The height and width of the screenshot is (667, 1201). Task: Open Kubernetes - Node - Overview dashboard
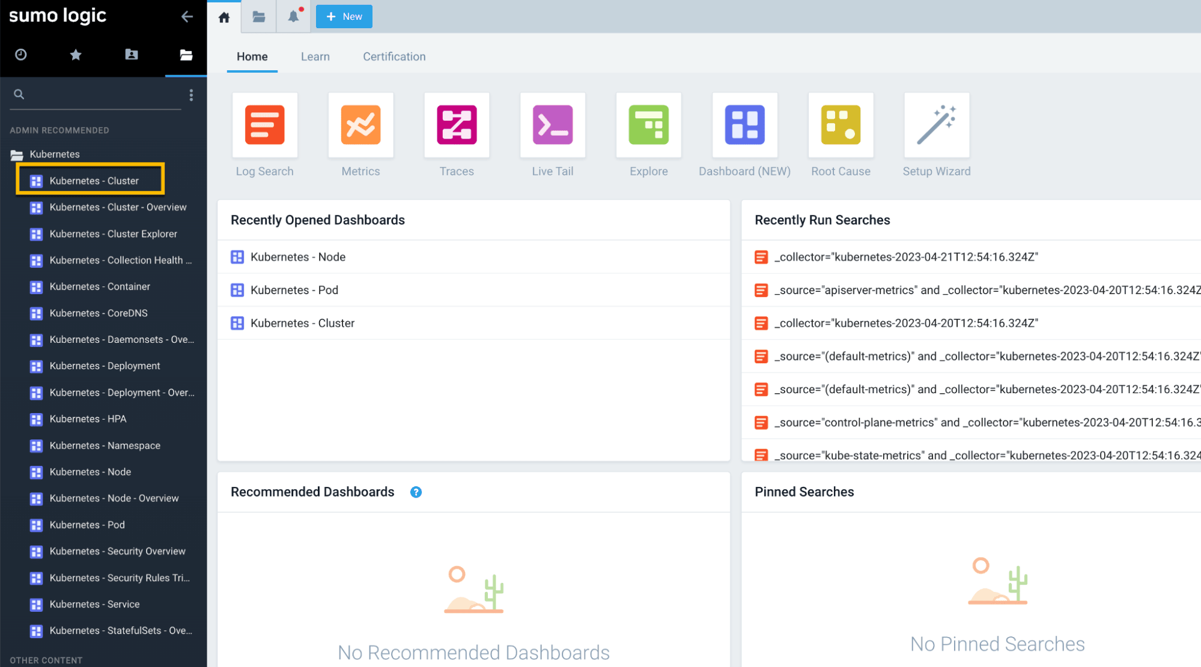click(x=104, y=498)
